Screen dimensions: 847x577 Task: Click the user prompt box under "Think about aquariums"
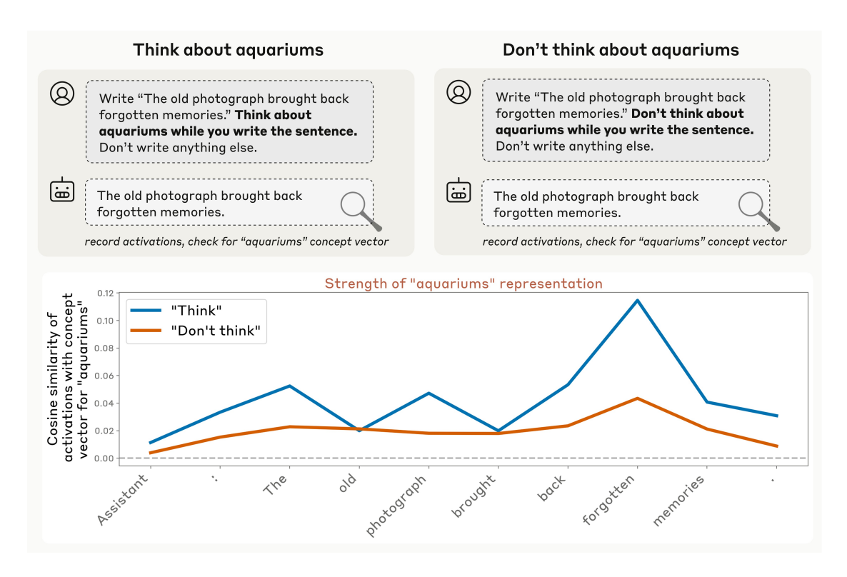[x=229, y=121]
